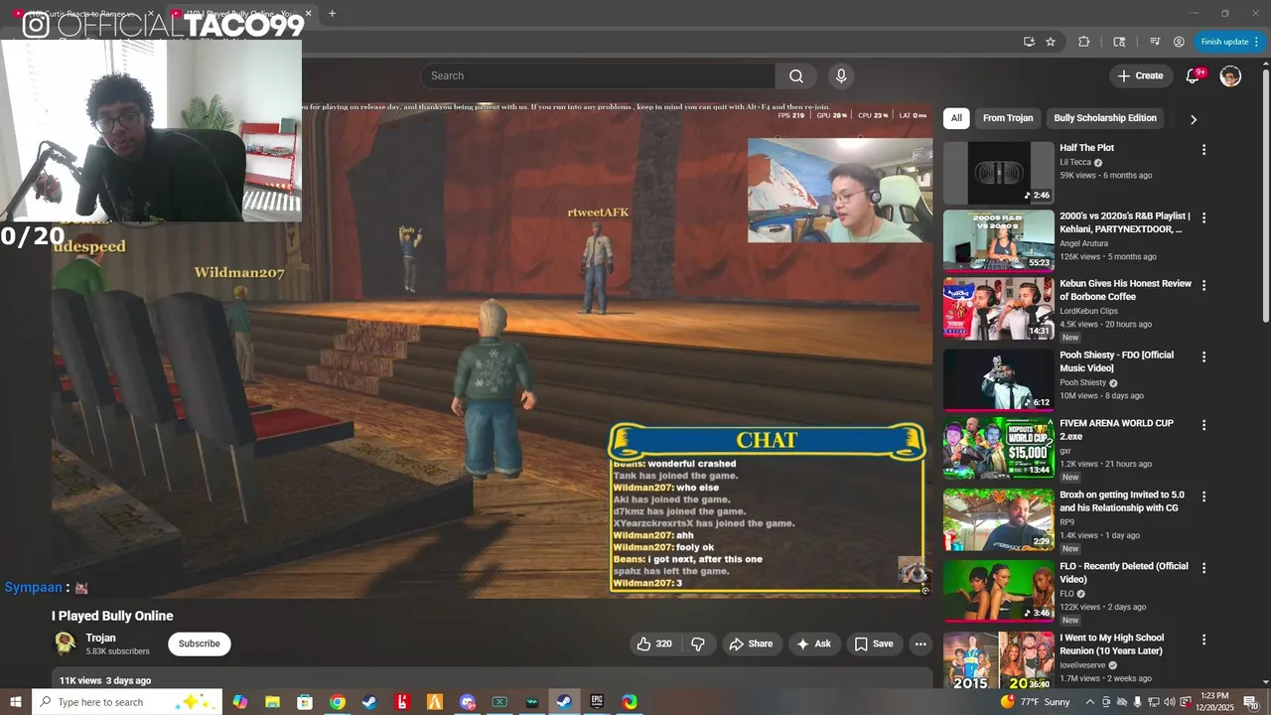Click the Ask button under the video
This screenshot has height=715, width=1271.
(x=813, y=644)
